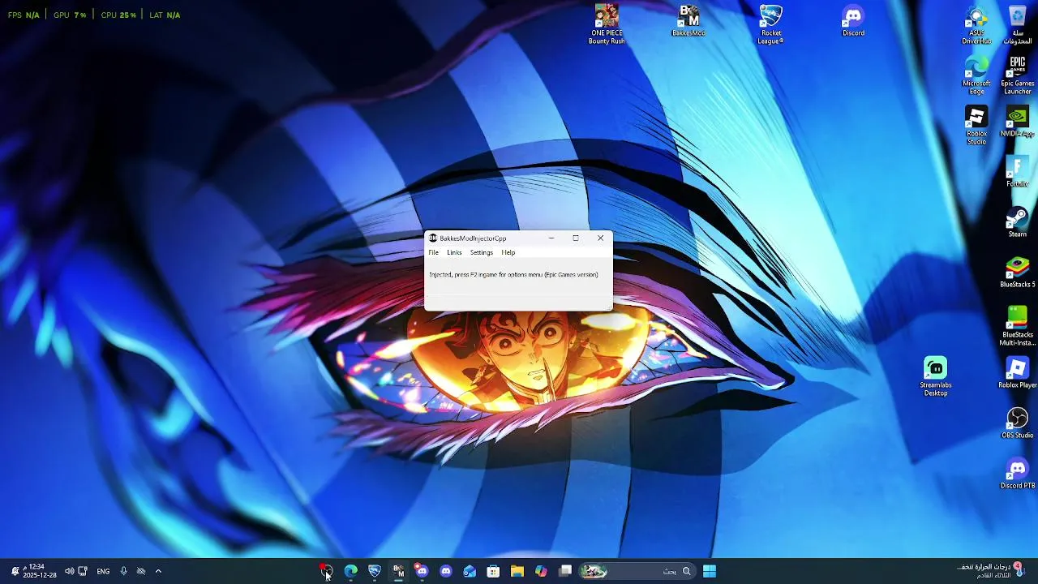Select BlueStacks Multi-Instance desktop icon
This screenshot has width=1038, height=584.
pyautogui.click(x=1018, y=327)
